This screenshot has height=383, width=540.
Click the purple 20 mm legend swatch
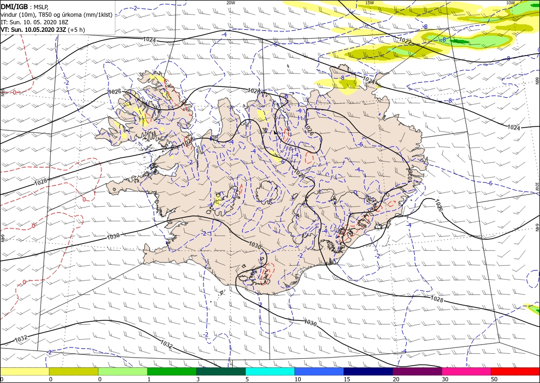coord(417,371)
